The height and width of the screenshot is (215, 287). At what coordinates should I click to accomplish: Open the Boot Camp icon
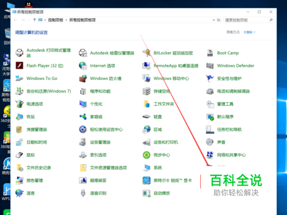(x=210, y=53)
